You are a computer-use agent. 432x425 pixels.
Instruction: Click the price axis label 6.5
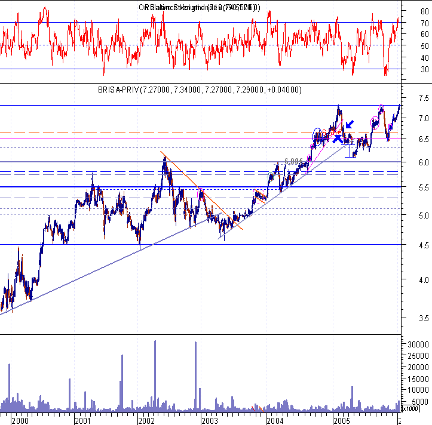tap(424, 139)
